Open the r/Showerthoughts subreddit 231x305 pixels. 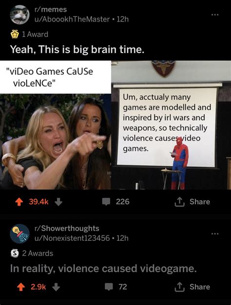click(x=67, y=228)
